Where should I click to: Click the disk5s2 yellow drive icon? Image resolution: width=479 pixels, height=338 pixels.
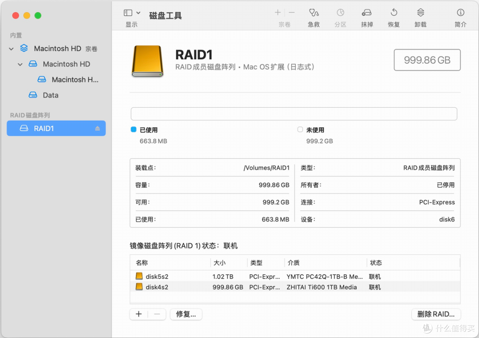tap(139, 276)
